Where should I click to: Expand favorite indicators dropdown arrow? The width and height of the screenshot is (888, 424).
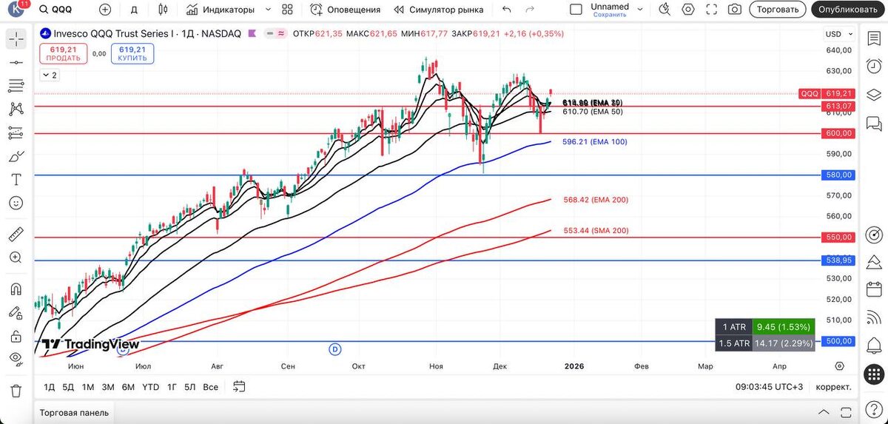[268, 10]
